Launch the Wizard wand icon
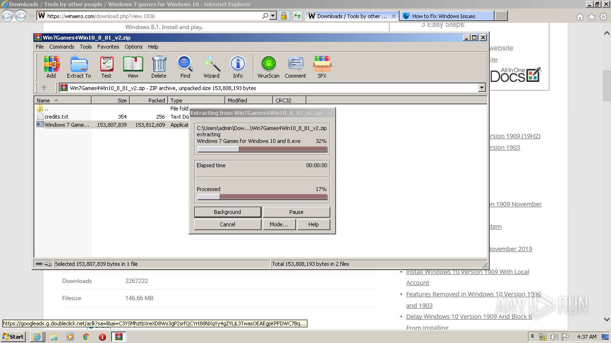Image resolution: width=611 pixels, height=343 pixels. pos(211,67)
